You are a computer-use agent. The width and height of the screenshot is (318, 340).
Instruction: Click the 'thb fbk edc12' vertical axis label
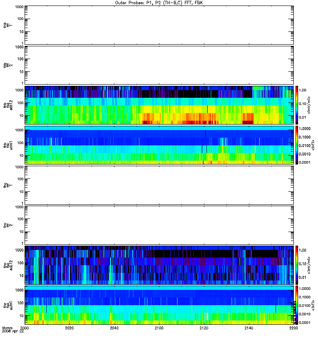pos(8,105)
